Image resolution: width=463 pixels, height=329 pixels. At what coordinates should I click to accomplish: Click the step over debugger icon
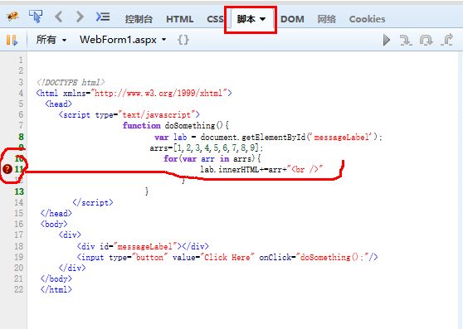point(426,40)
